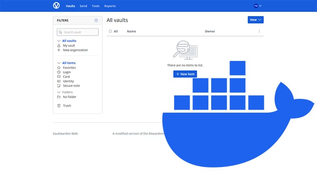Filter by Login items
Image resolution: width=317 pixels, height=174 pixels.
67,72
